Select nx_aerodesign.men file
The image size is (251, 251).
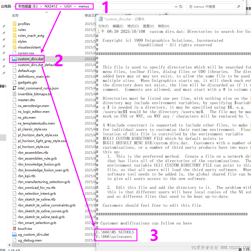(33, 106)
